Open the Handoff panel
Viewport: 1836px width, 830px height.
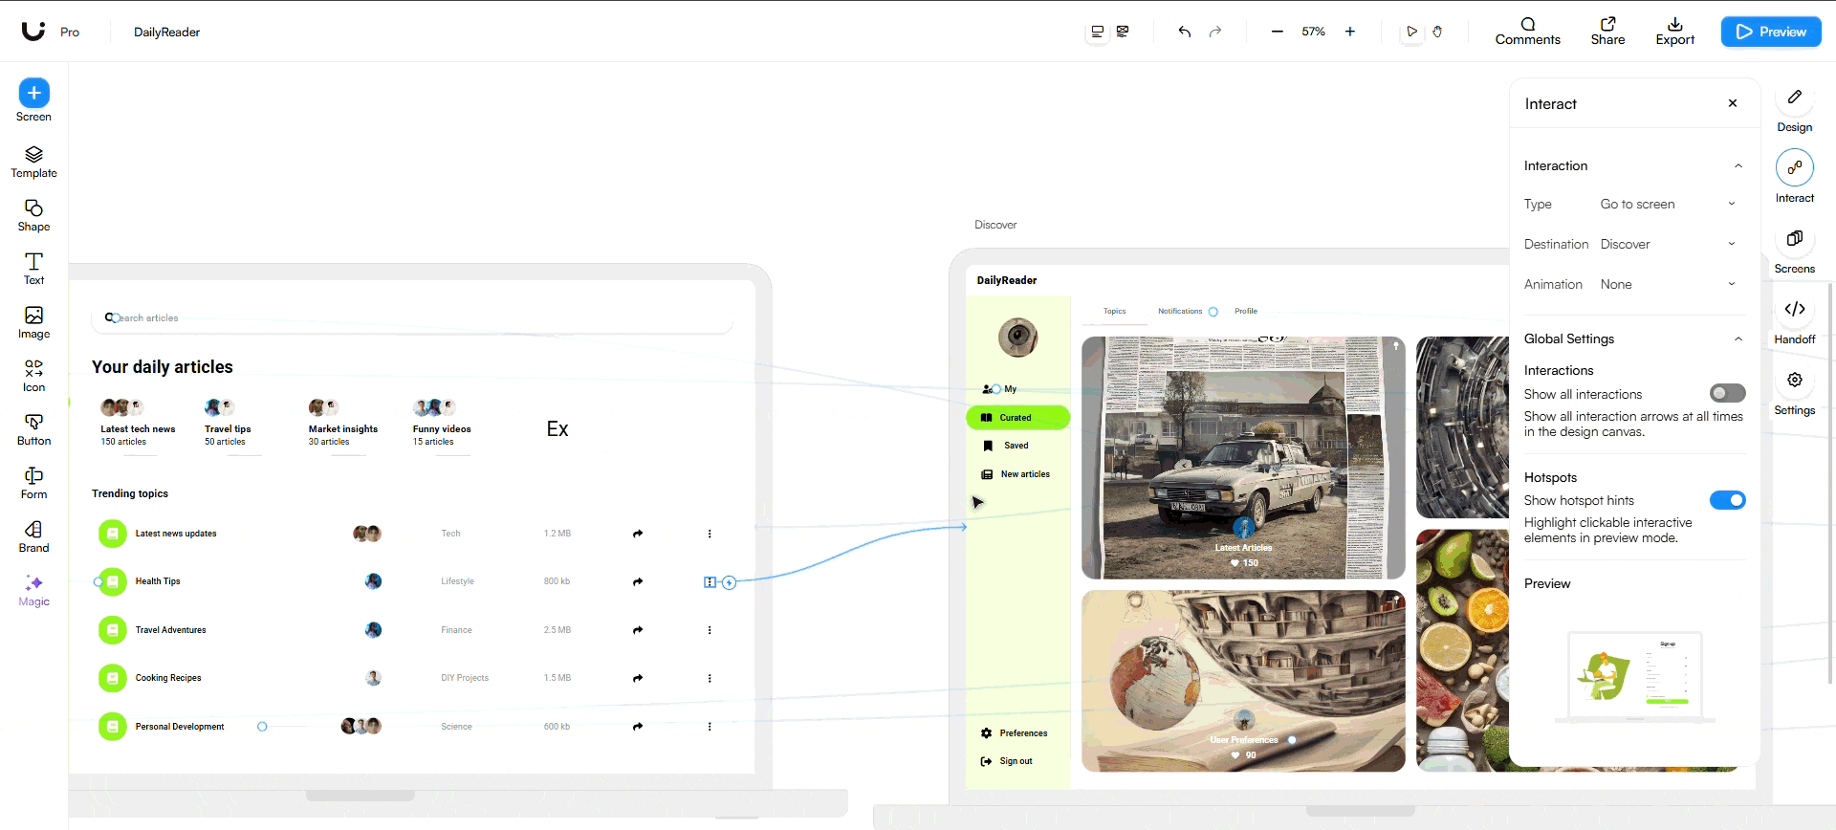point(1794,320)
